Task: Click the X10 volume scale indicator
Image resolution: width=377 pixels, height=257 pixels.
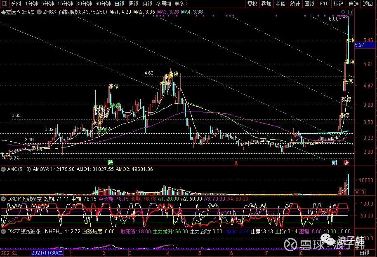Action: pos(359,192)
